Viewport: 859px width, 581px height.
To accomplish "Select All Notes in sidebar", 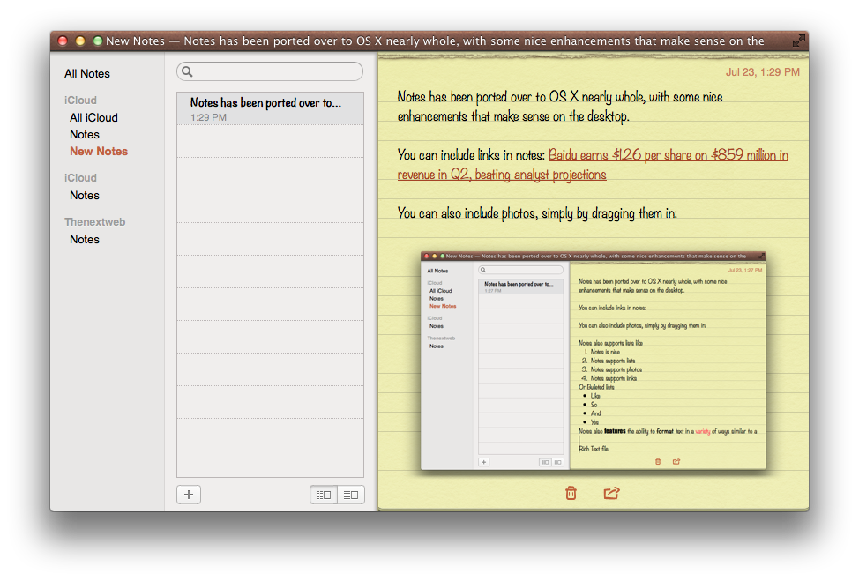I will [87, 73].
